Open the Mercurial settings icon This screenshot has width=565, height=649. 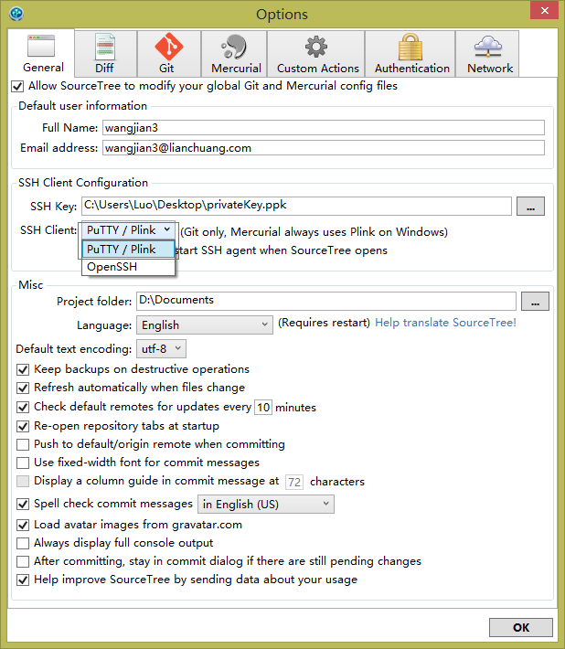coord(234,47)
